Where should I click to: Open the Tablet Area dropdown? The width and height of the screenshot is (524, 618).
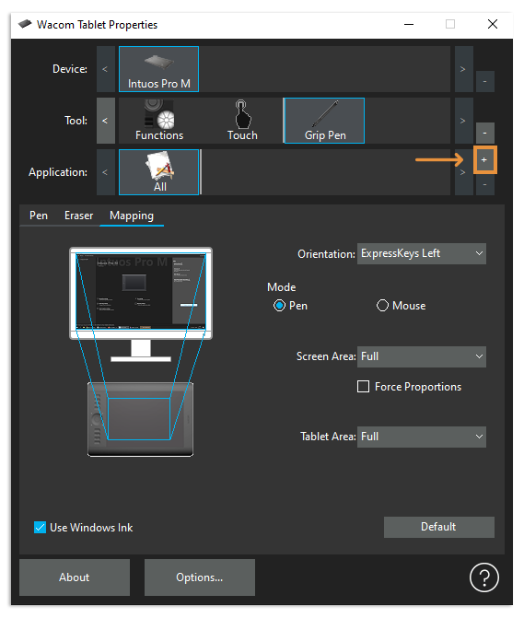pyautogui.click(x=422, y=437)
